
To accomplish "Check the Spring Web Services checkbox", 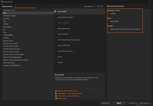I will [55, 51].
